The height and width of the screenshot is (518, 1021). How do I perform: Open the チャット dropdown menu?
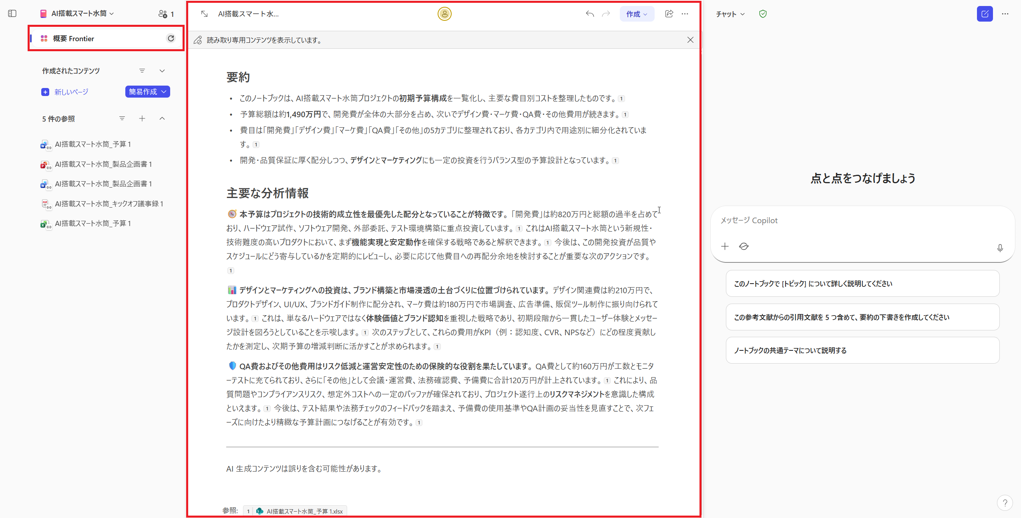coord(730,14)
